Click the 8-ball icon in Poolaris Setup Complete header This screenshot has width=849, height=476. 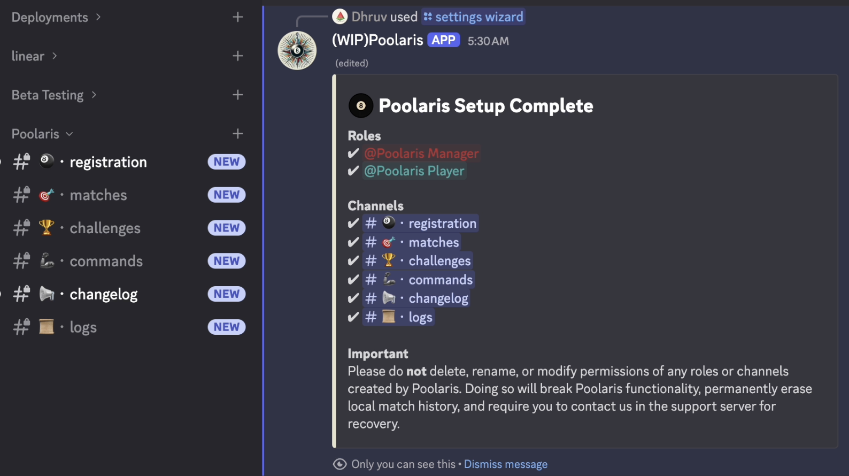tap(361, 105)
